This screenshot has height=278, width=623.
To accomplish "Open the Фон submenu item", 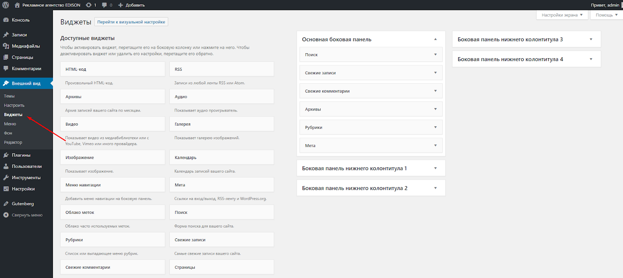I will (8, 133).
